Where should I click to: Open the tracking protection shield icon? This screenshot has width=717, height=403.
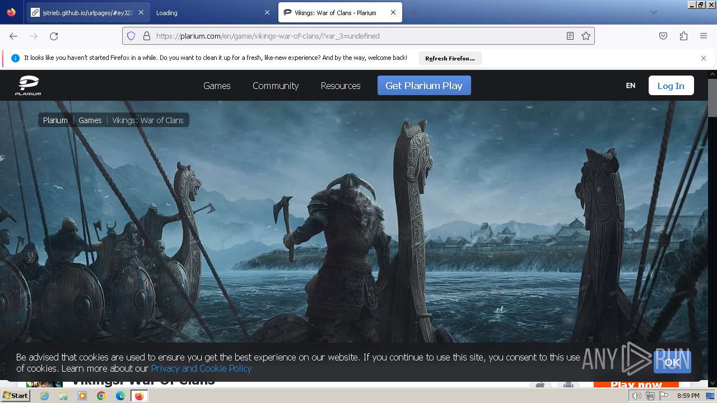pos(131,36)
